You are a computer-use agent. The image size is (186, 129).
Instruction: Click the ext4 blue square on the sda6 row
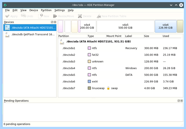coord(89,82)
